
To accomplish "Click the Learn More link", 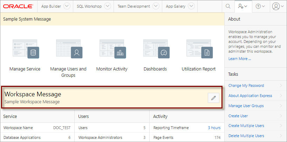I will pyautogui.click(x=240, y=59).
